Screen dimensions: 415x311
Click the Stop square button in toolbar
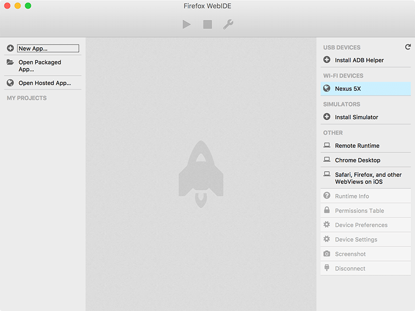pos(208,24)
